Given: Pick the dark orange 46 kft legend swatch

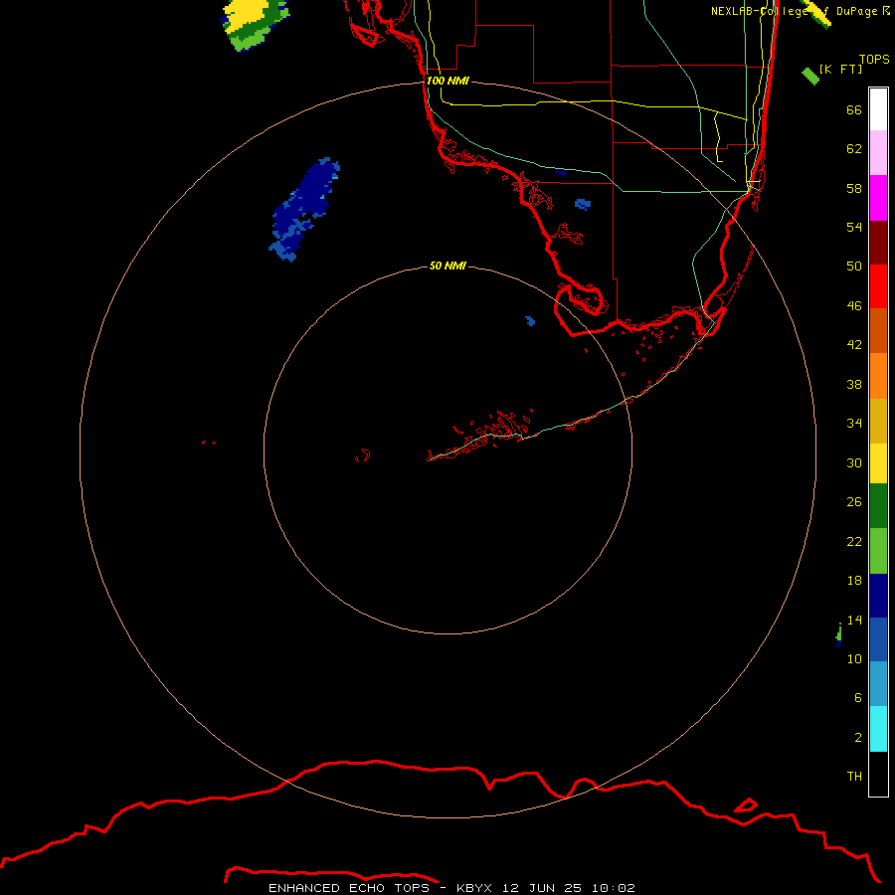Looking at the screenshot, I should pos(878,331).
